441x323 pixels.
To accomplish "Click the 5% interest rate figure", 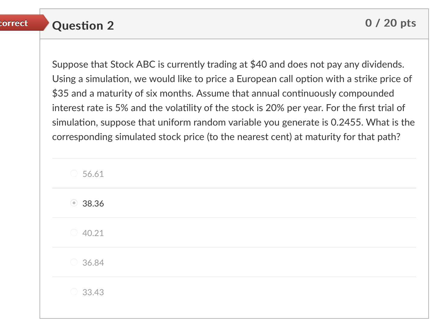I will click(122, 108).
